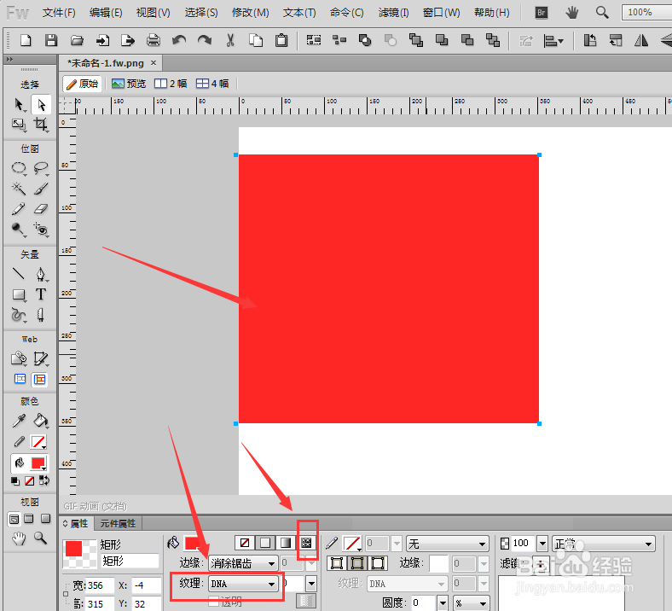This screenshot has width=672, height=611.
Task: Toggle Show slices and hotspots
Action: pyautogui.click(x=40, y=379)
